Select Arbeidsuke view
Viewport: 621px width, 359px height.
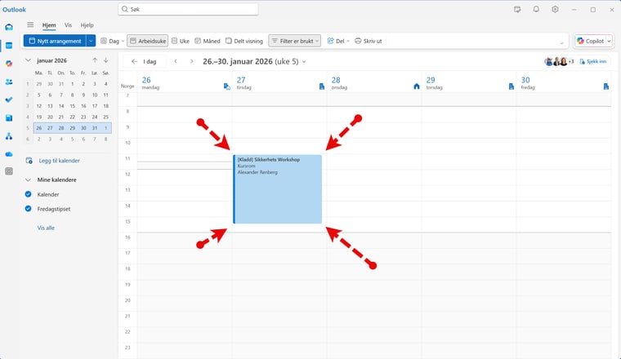point(147,41)
